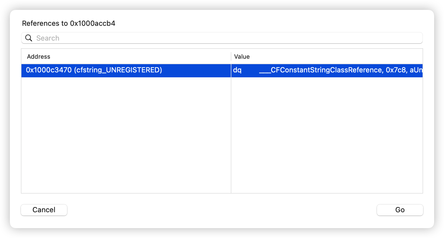Click empty space in the Value column
The width and height of the screenshot is (444, 238).
click(327, 135)
